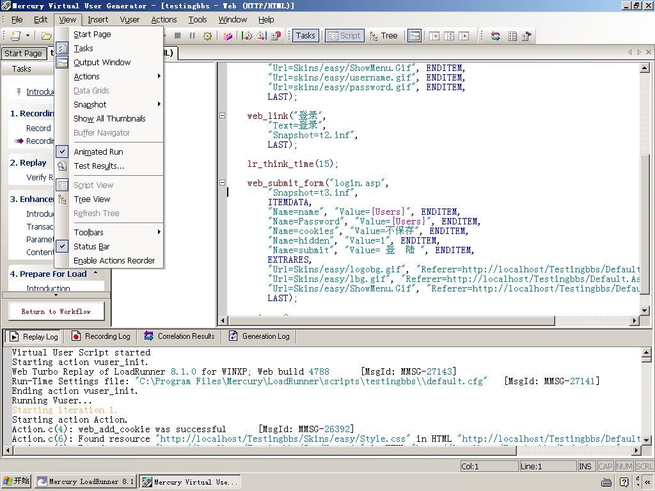Image resolution: width=655 pixels, height=491 pixels.
Task: Click lr_think_time(15) line in script
Action: point(292,164)
